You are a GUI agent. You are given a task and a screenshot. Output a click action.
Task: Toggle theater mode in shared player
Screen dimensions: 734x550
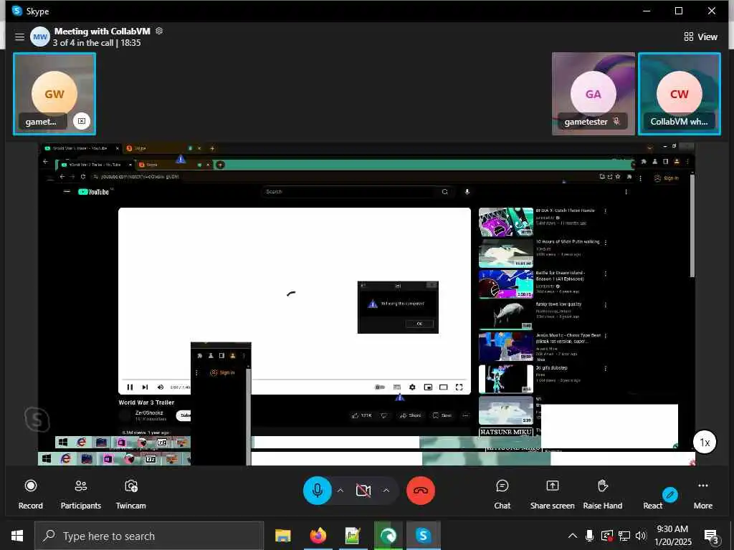click(443, 387)
